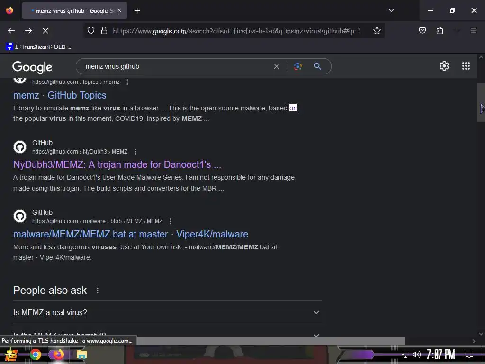Screen dimensions: 485x364
Task: Search by image with Google Lens
Action: (298, 66)
